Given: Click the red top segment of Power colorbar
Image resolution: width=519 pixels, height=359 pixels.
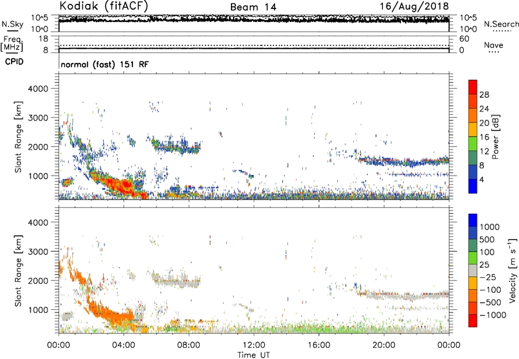Looking at the screenshot, I should 473,87.
